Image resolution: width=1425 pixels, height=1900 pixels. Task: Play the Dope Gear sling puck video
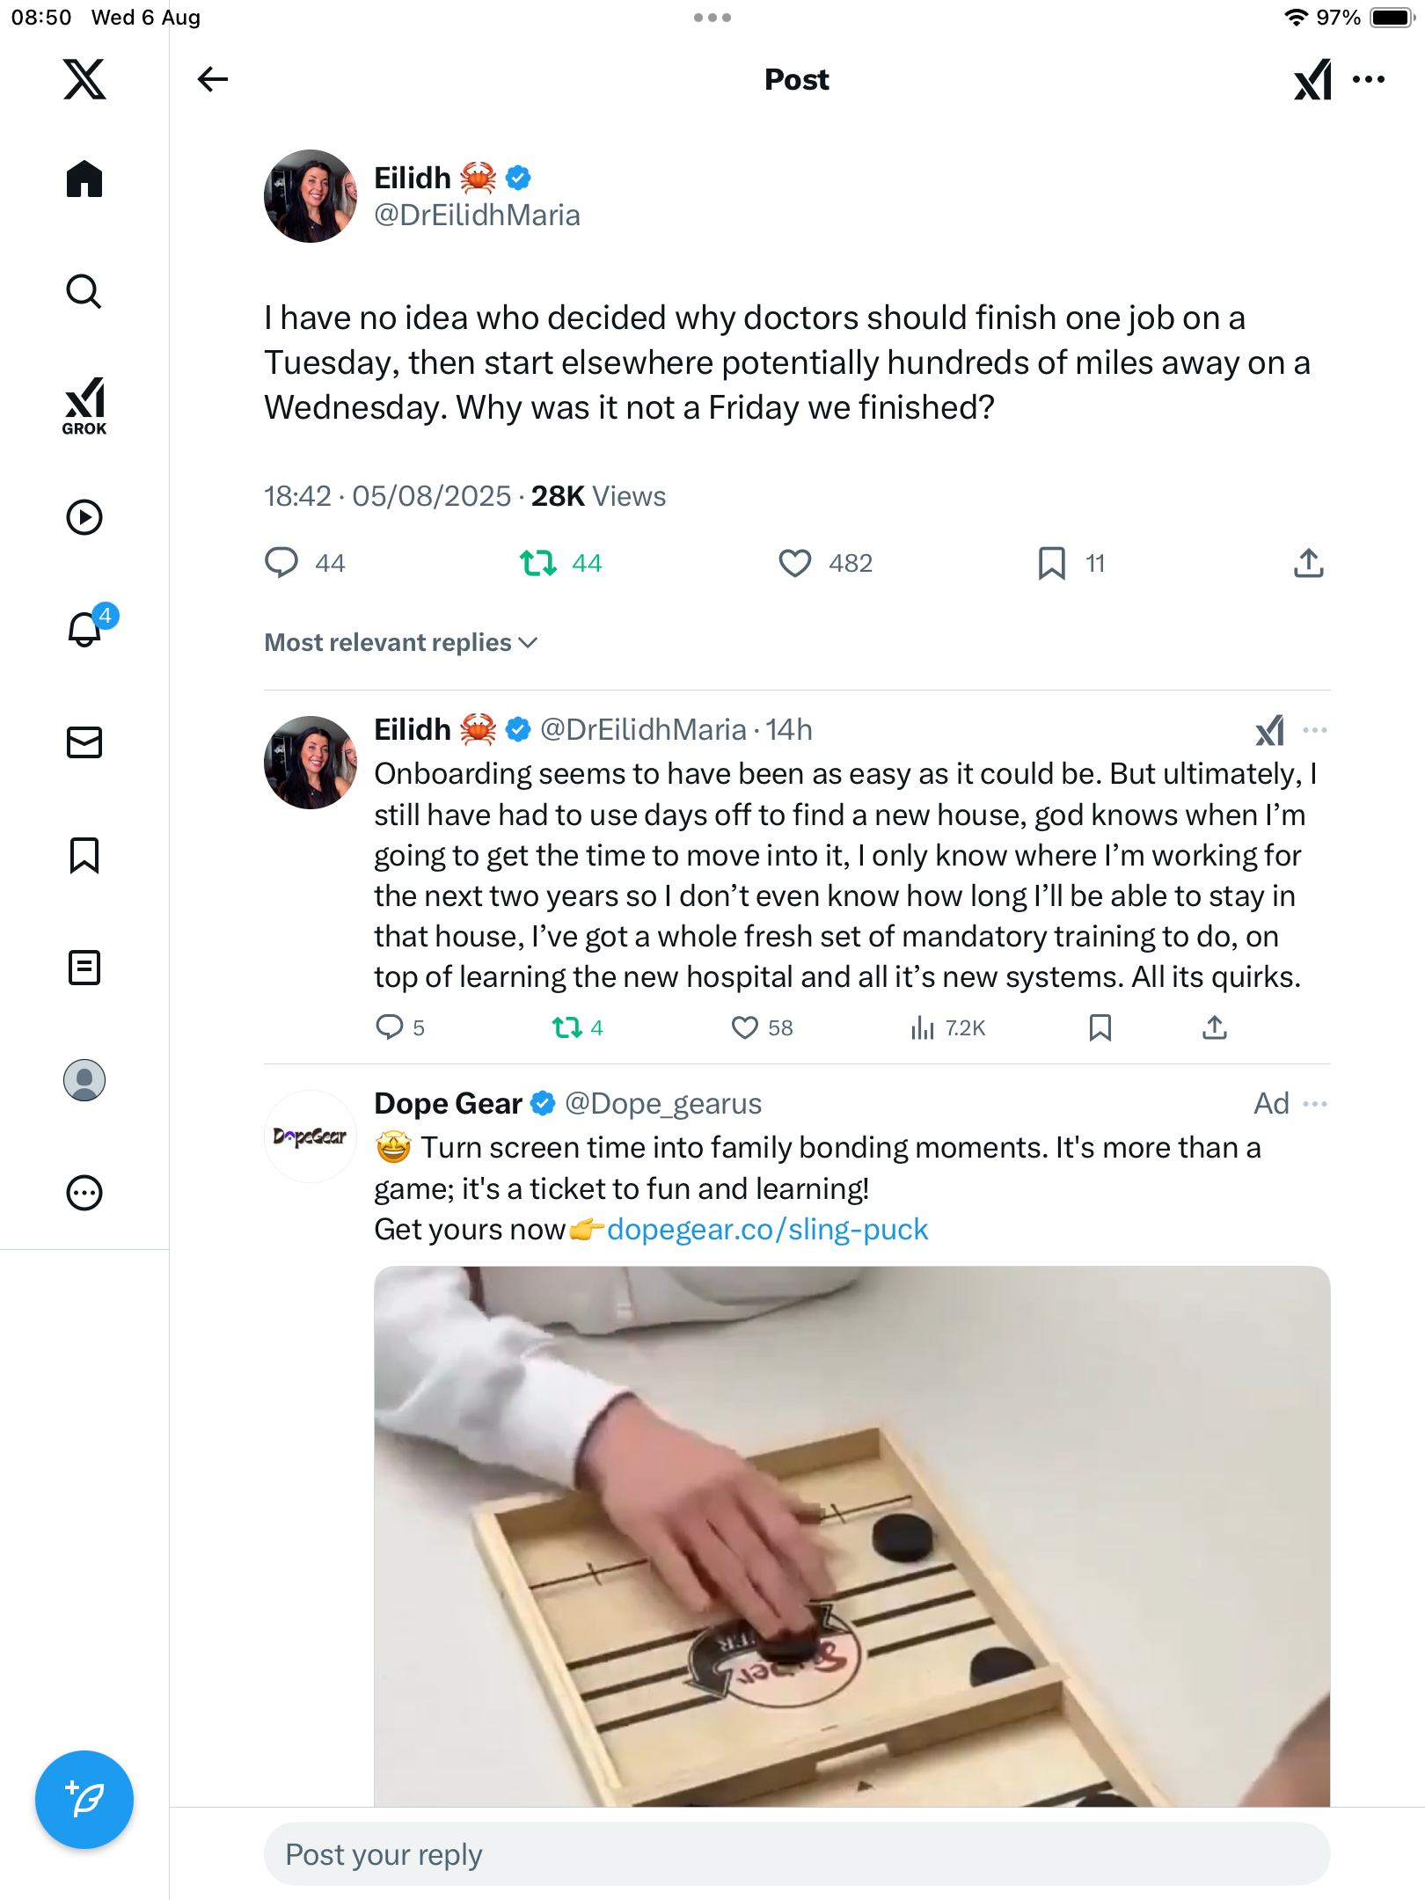click(x=851, y=1536)
